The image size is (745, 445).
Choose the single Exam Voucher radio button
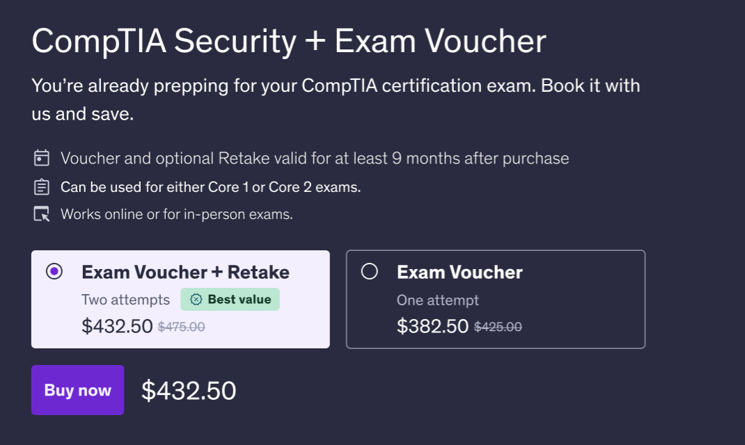[x=370, y=272]
